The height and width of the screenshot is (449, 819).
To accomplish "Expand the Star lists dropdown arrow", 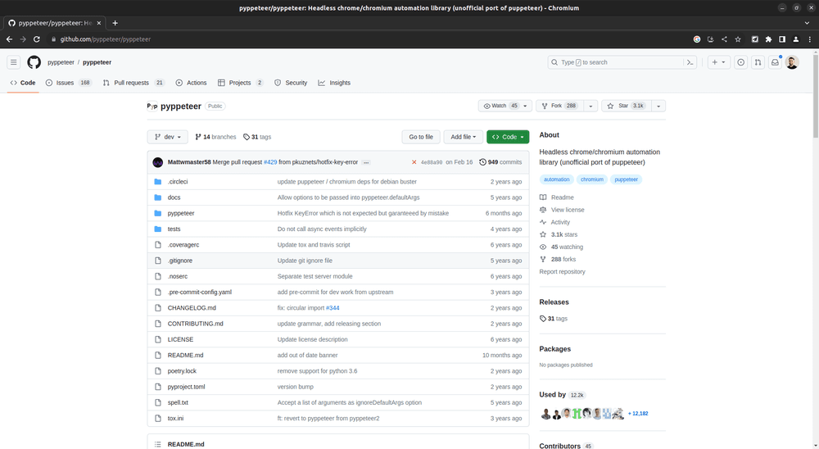I will (658, 107).
